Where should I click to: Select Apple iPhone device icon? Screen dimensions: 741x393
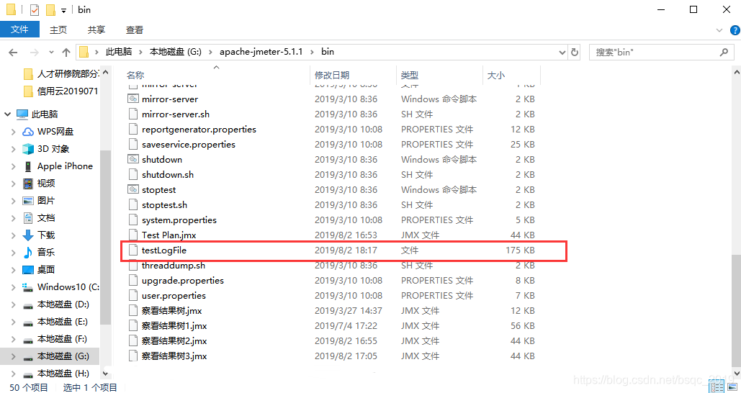pyautogui.click(x=28, y=166)
